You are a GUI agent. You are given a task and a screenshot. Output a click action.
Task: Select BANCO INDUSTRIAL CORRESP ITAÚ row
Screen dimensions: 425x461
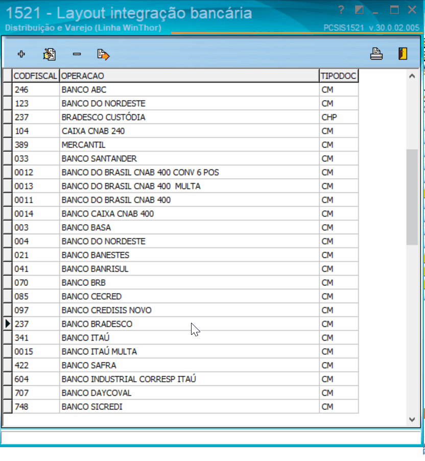click(181, 379)
